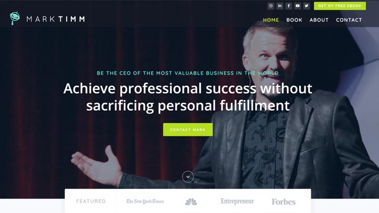Click the headline about professional success
The image size is (379, 213).
[x=188, y=97]
